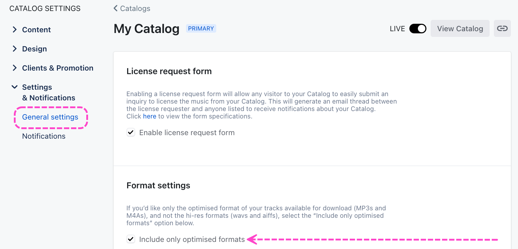Expand the Content section chevron
This screenshot has height=249, width=518.
click(x=15, y=30)
